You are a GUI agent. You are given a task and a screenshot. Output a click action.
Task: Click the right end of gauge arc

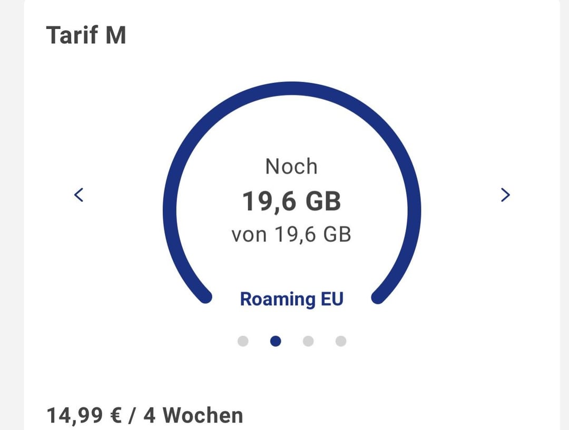[379, 297]
